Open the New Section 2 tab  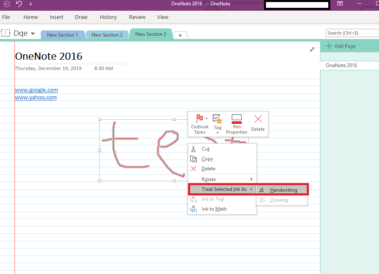point(107,35)
